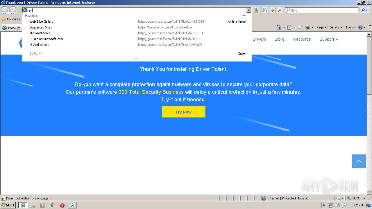Viewport: 372px width, 209px height.
Task: Open the Safety menu dropdown
Action: [x=336, y=27]
